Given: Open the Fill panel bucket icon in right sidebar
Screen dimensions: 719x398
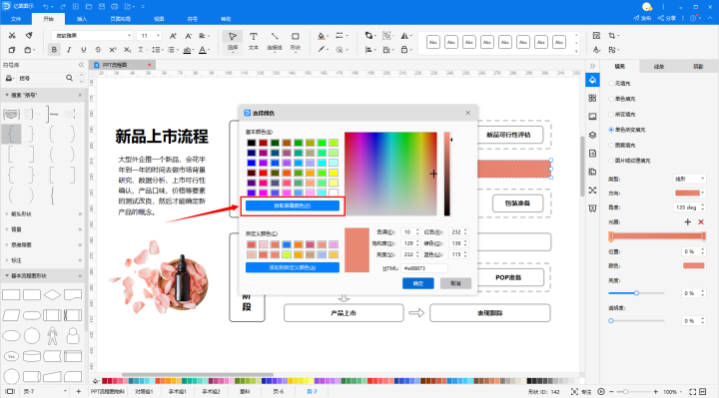Looking at the screenshot, I should (x=592, y=80).
